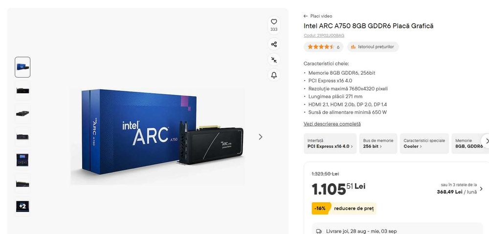Open the Istoricul prețurilor price chart
This screenshot has width=489, height=234.
click(x=373, y=47)
